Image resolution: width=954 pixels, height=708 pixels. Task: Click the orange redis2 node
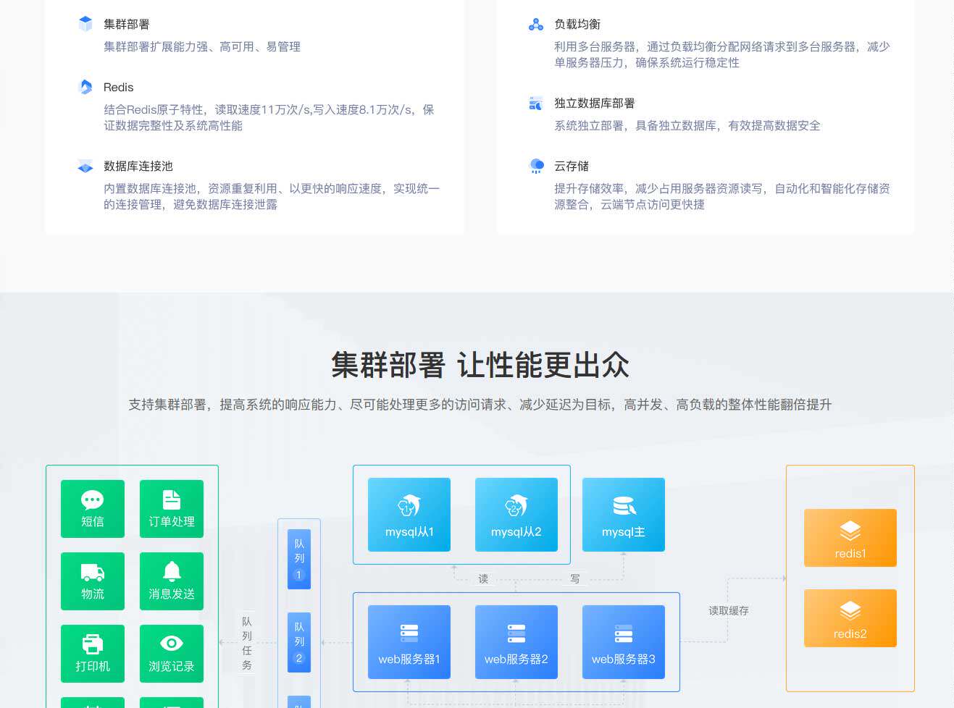pos(850,618)
